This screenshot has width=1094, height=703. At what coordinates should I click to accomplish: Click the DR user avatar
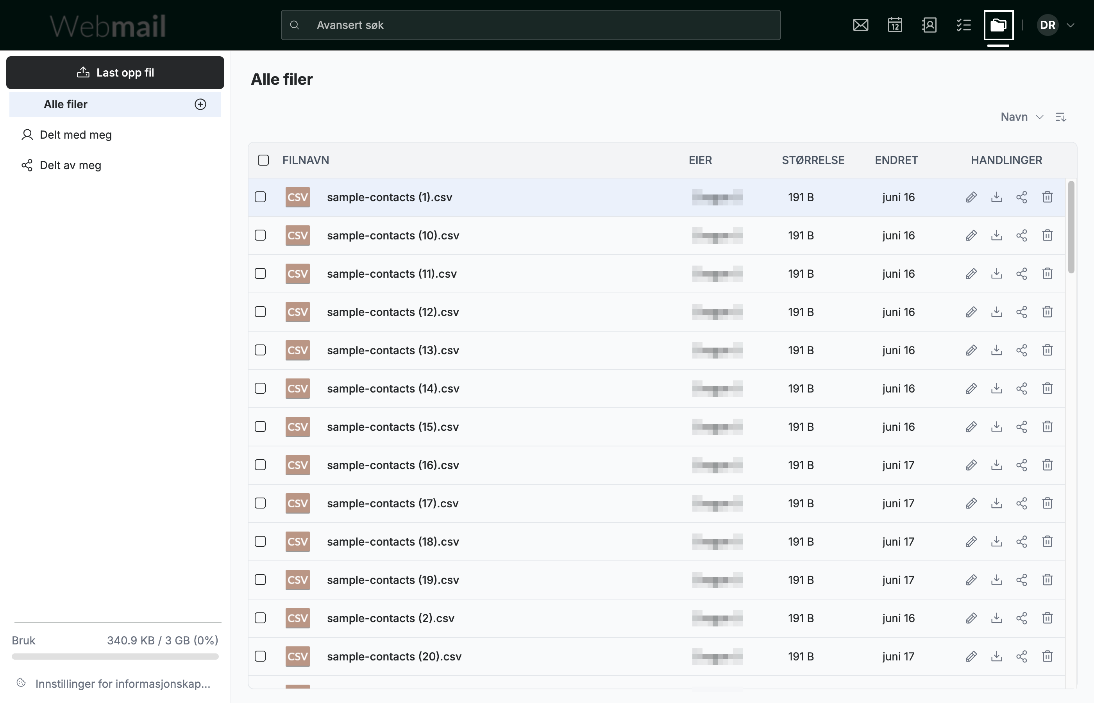click(1048, 25)
